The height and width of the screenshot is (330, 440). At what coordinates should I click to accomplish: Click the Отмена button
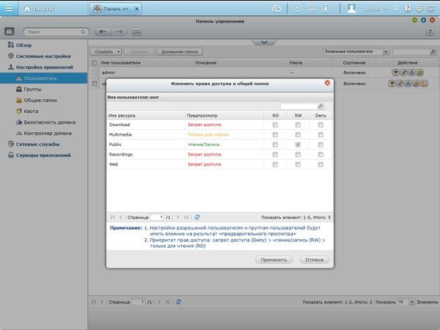314,260
